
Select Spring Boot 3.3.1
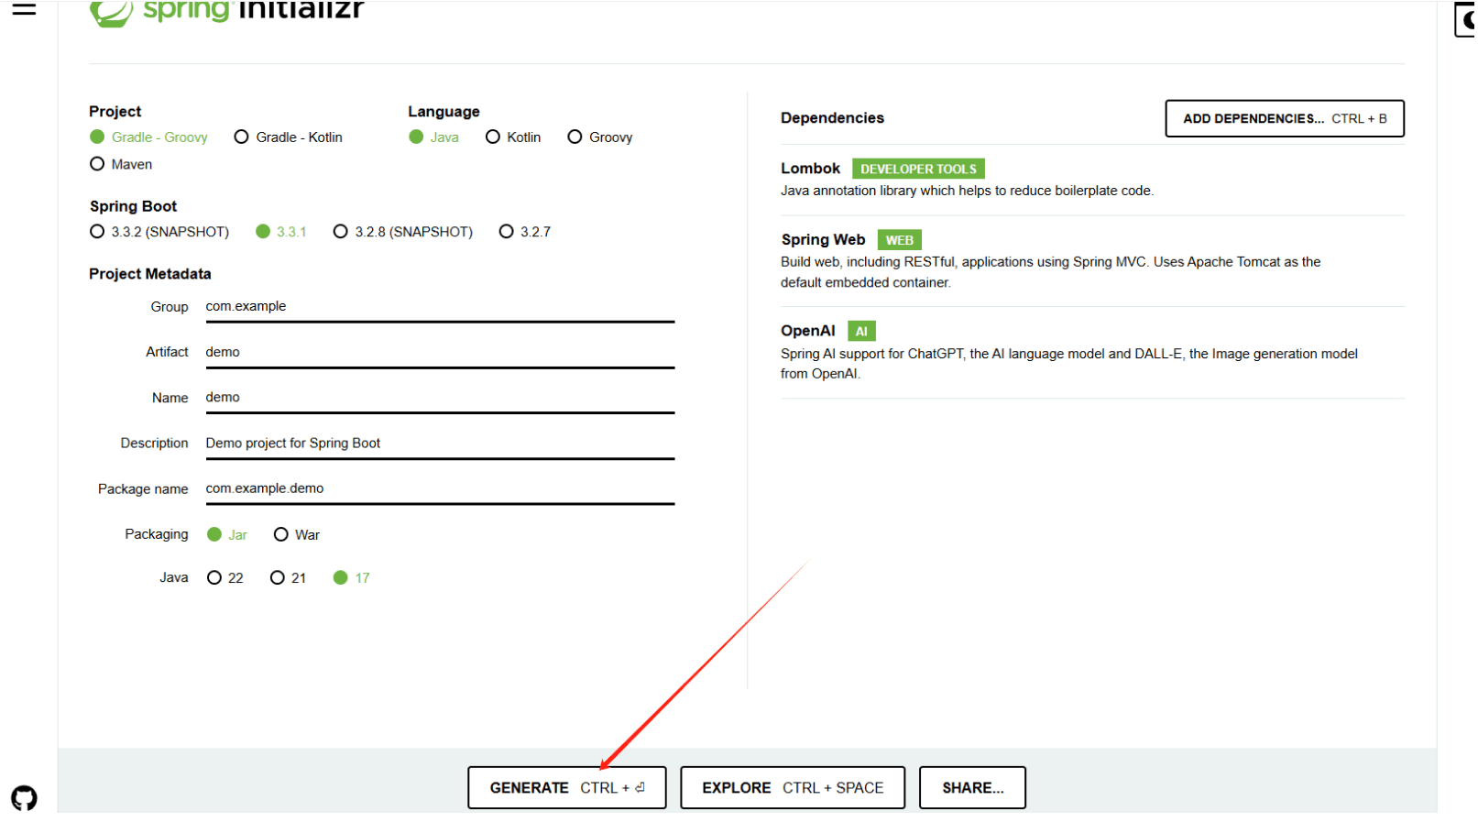coord(281,232)
